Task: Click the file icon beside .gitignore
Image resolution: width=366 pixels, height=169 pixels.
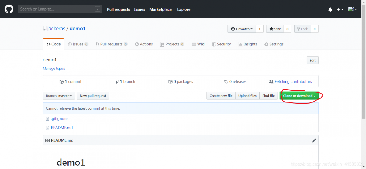Action: [x=48, y=119]
